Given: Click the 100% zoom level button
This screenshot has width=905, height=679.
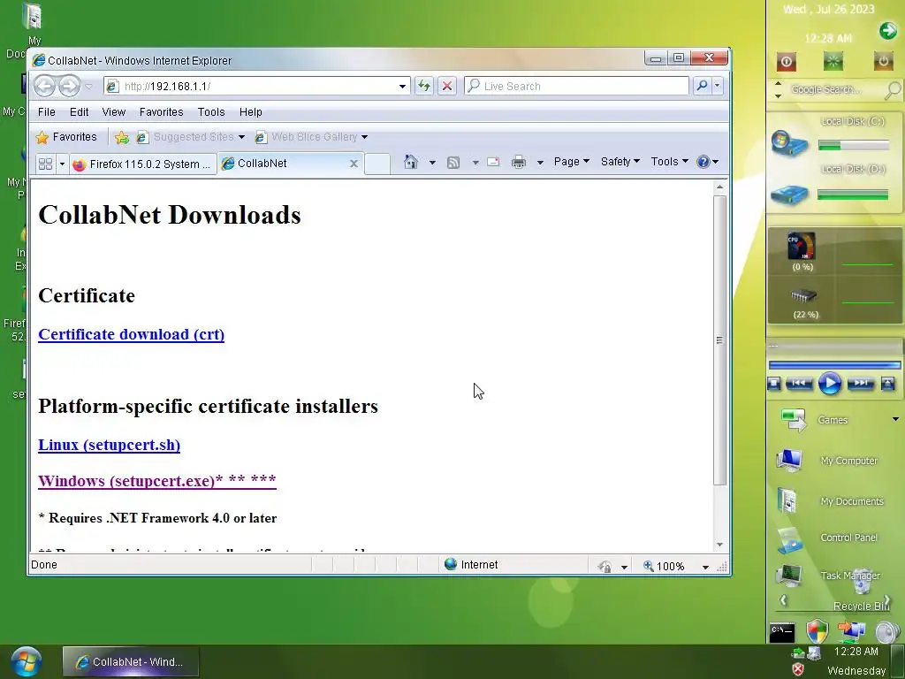Looking at the screenshot, I should tap(665, 567).
